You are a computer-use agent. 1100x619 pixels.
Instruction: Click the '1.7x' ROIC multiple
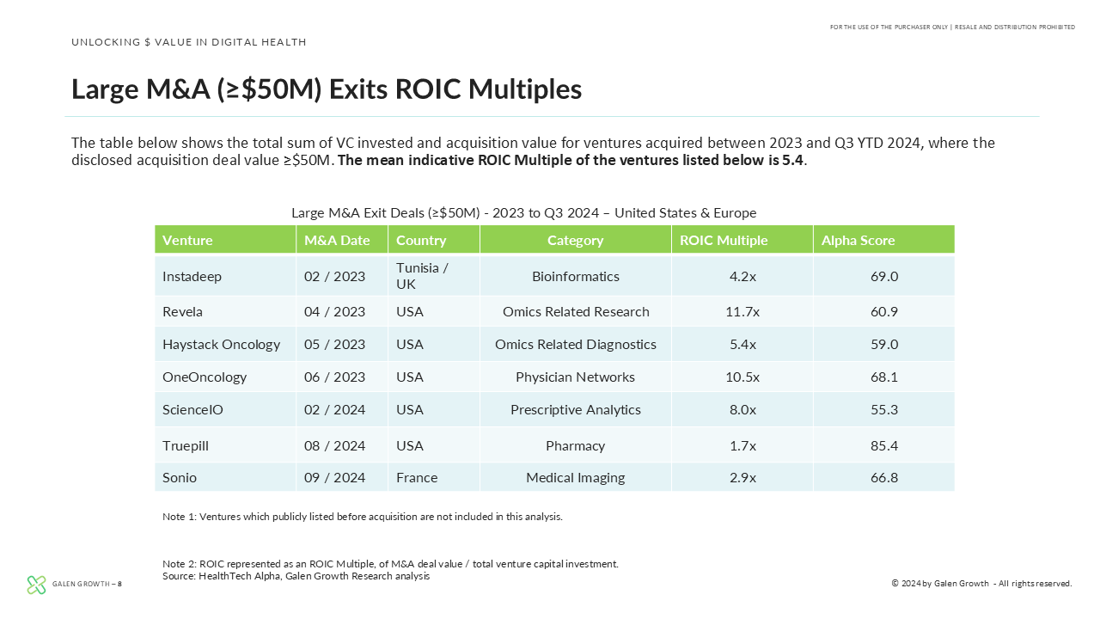742,445
